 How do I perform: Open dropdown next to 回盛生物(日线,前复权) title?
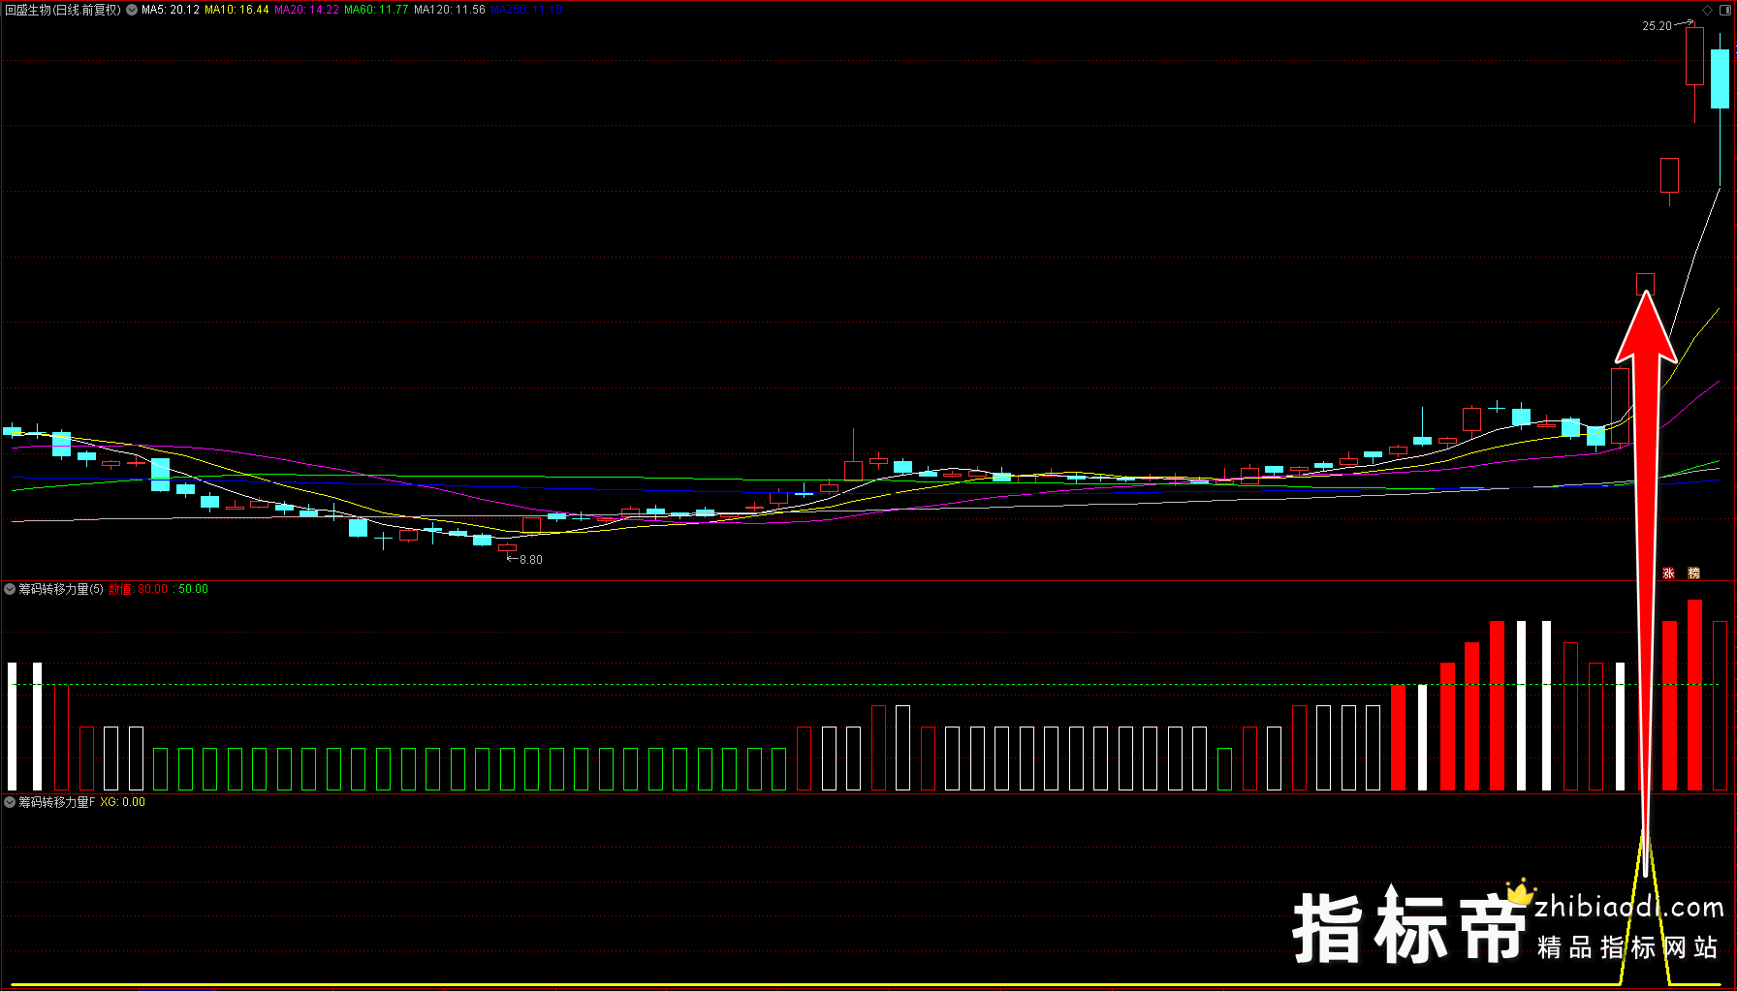[x=132, y=10]
